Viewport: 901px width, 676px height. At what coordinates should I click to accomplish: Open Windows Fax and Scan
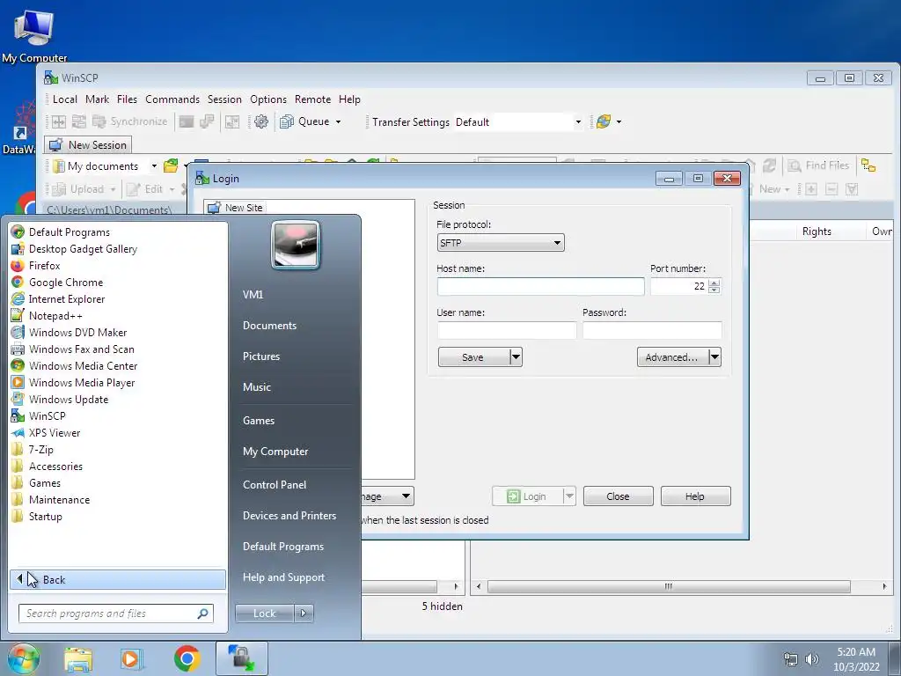coord(81,349)
